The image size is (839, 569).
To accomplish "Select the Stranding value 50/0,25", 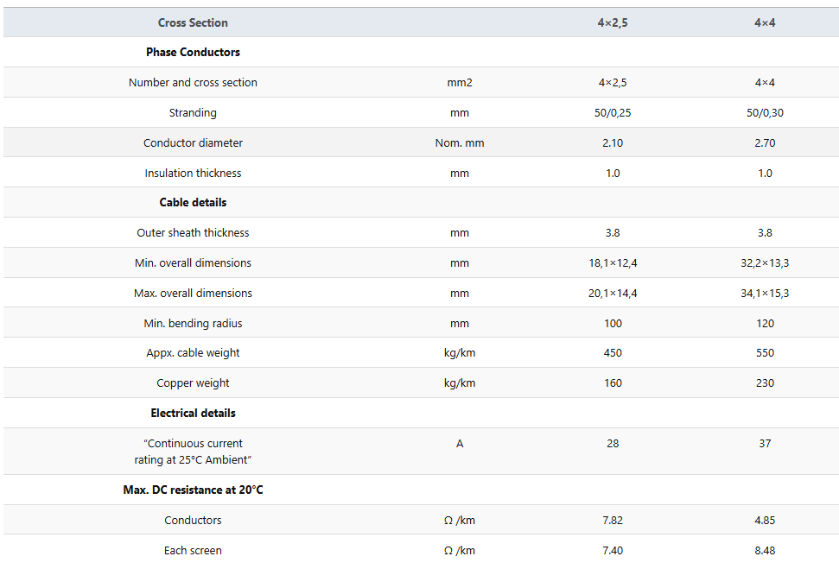I will pos(613,113).
